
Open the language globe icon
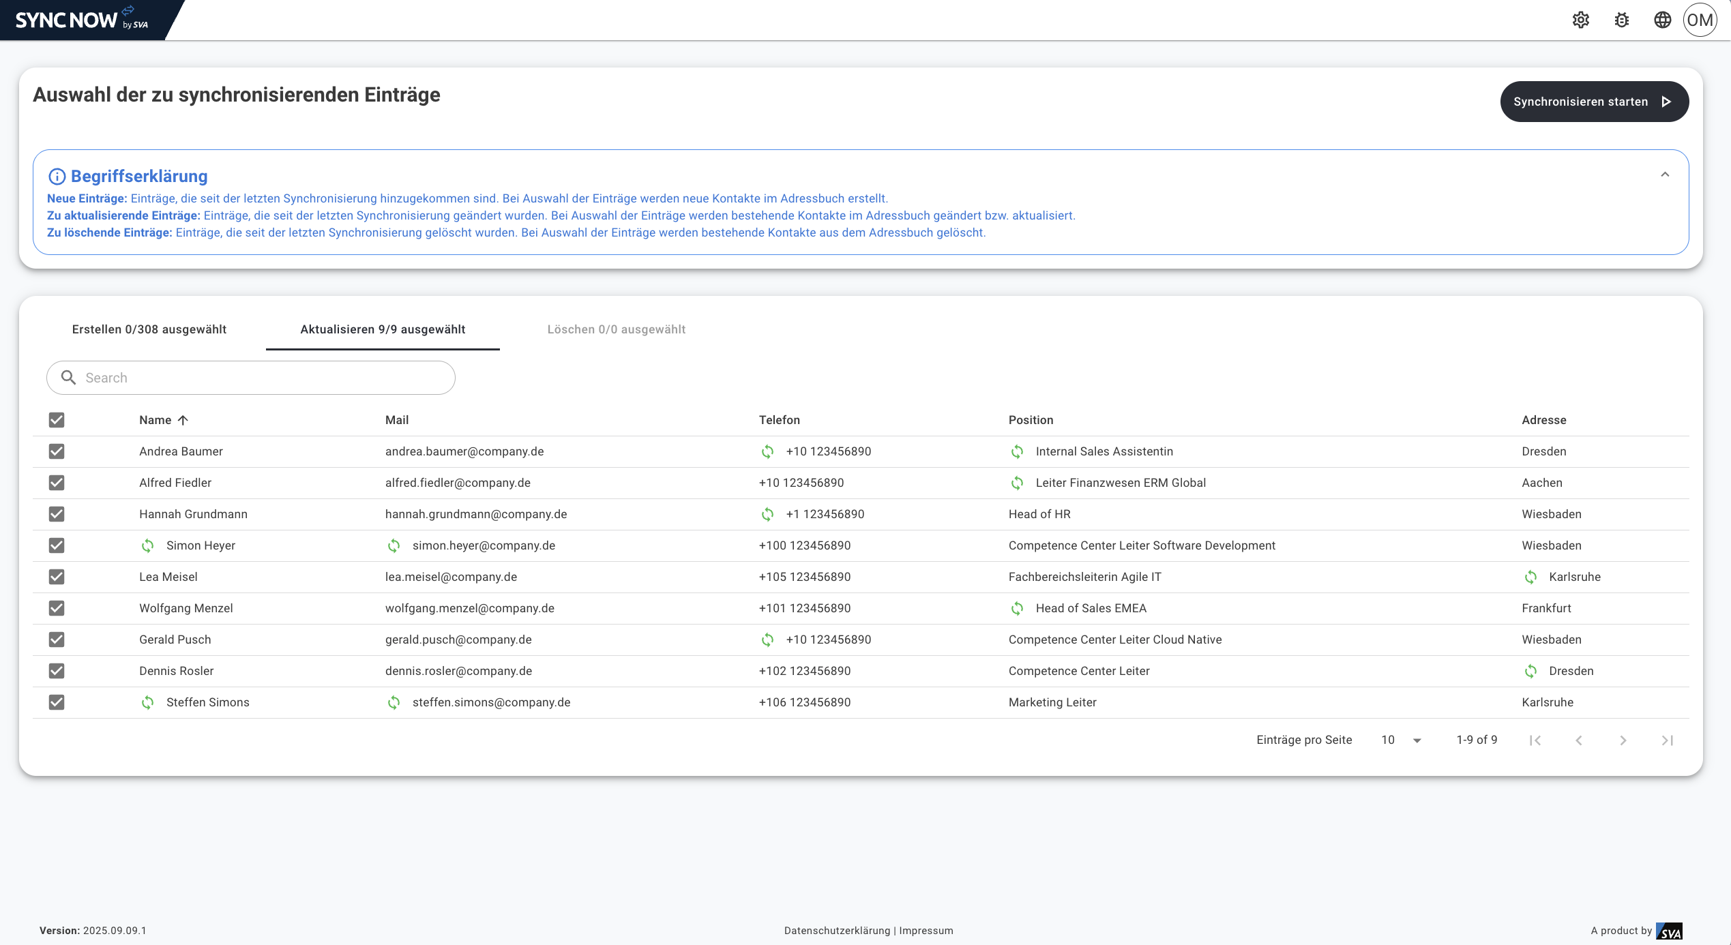click(x=1663, y=20)
